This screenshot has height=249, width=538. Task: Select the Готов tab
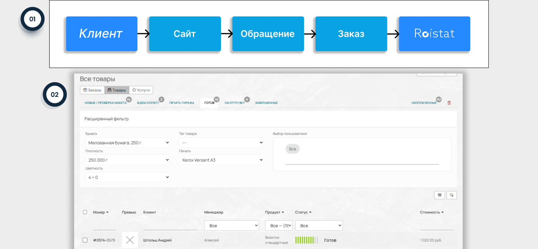point(209,103)
